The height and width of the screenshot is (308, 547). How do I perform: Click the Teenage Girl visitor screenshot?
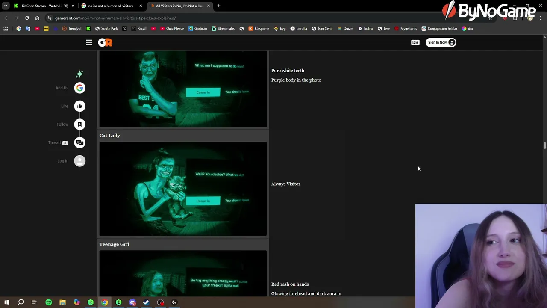[x=183, y=273]
